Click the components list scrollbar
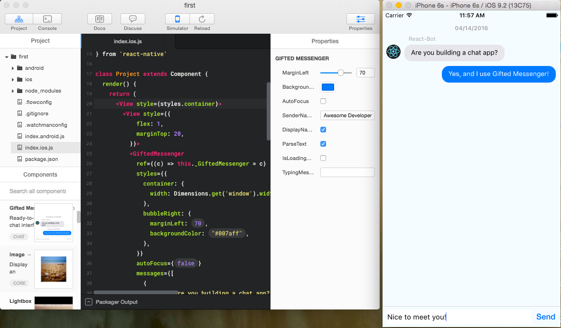This screenshot has width=561, height=328. tap(79, 216)
